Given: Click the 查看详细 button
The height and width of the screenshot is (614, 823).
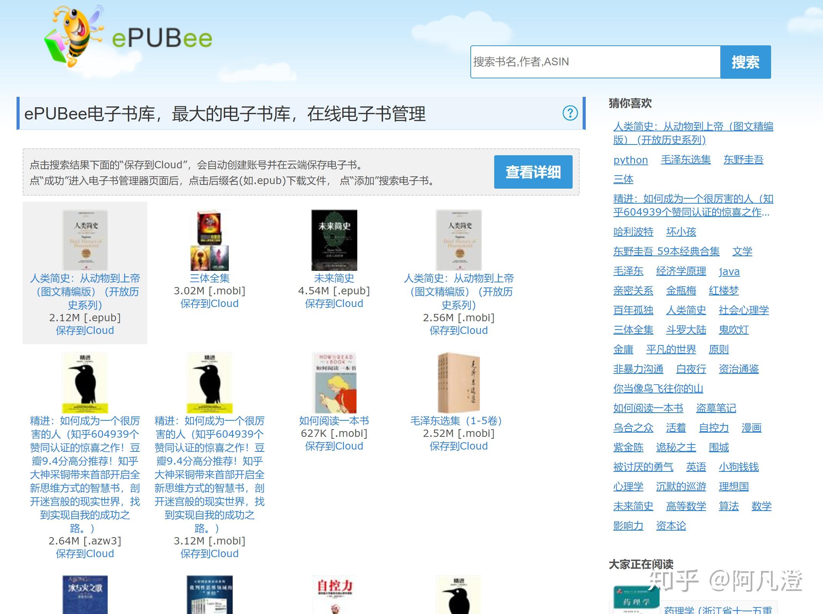Looking at the screenshot, I should [x=533, y=173].
